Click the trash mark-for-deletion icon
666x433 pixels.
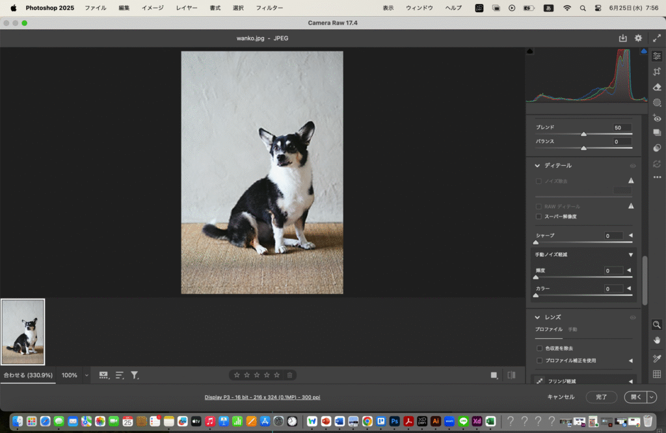coord(289,375)
